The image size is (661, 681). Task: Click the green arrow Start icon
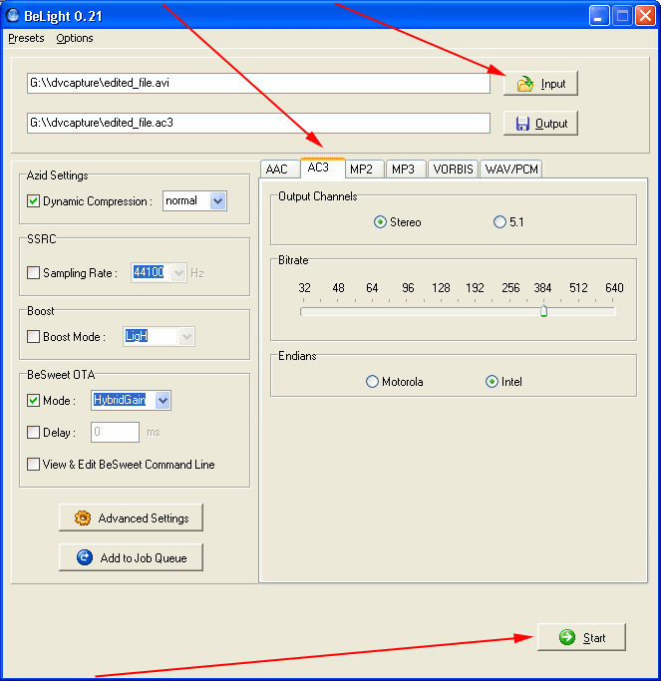[567, 637]
